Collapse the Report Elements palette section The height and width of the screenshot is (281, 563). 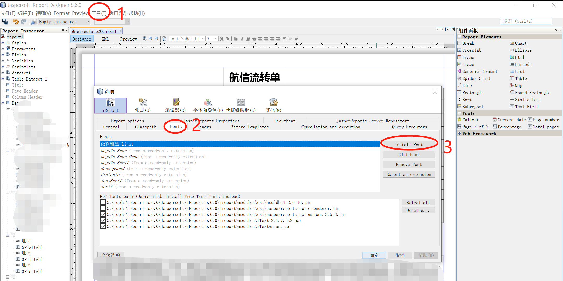click(459, 37)
